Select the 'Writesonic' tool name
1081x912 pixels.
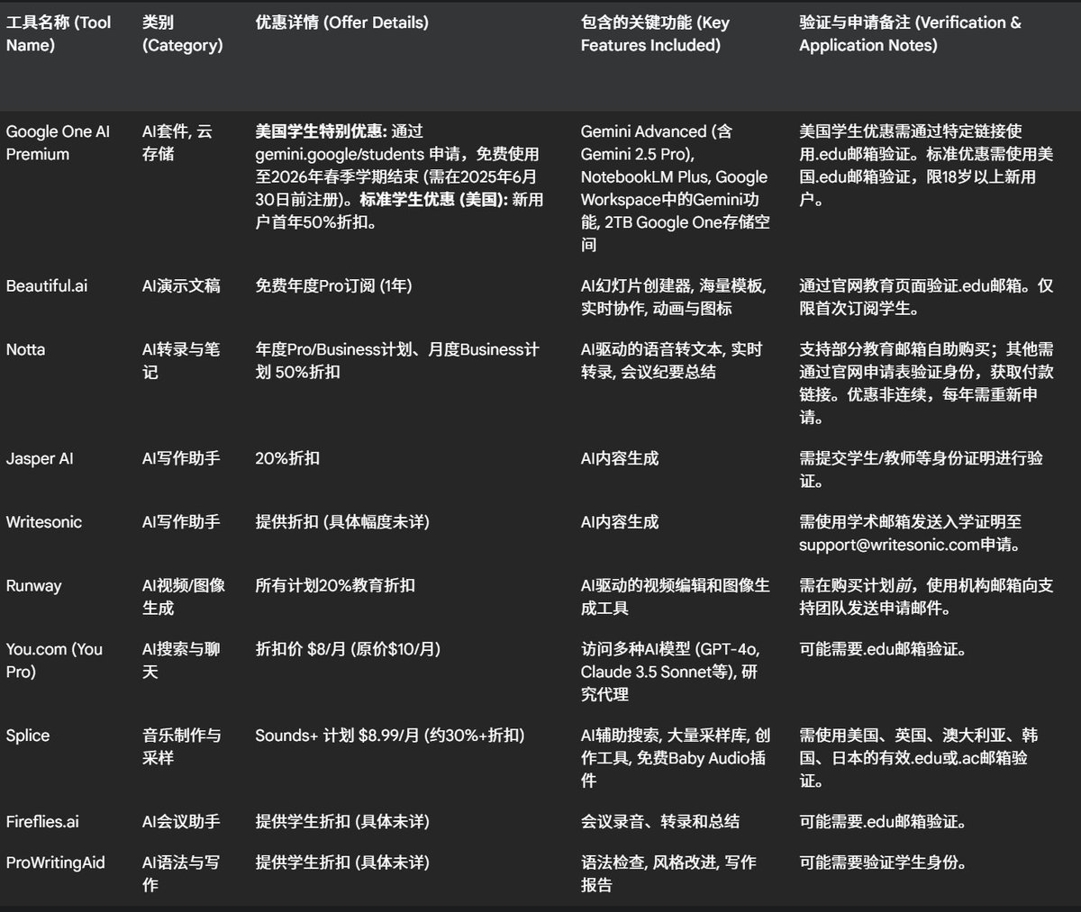pyautogui.click(x=43, y=522)
